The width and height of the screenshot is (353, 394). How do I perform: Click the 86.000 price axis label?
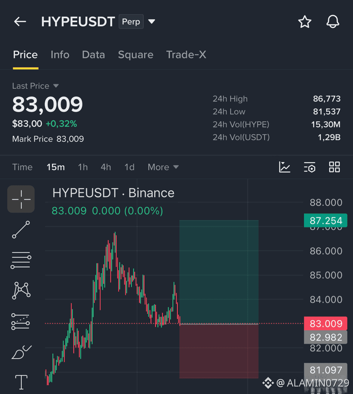point(326,251)
